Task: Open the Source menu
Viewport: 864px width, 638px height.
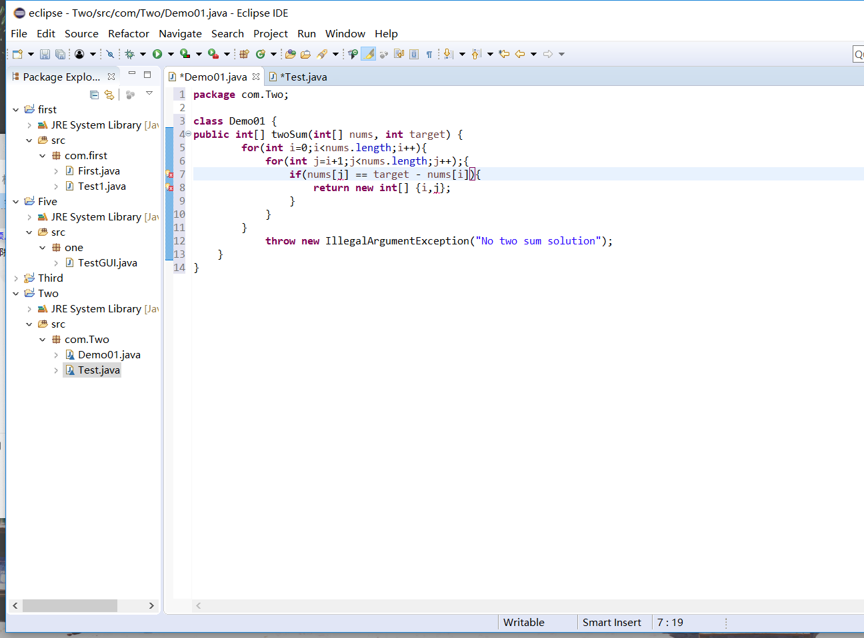Action: tap(81, 33)
